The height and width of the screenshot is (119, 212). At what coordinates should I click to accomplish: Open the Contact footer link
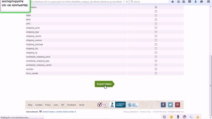tap(39, 105)
